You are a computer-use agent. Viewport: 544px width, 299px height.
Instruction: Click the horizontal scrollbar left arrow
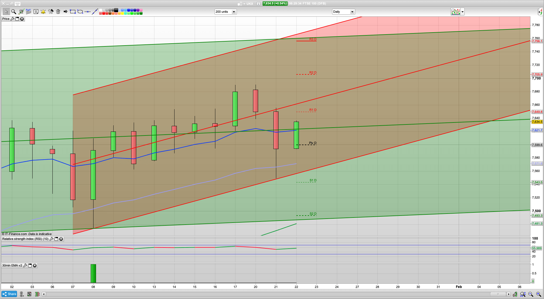click(44, 294)
